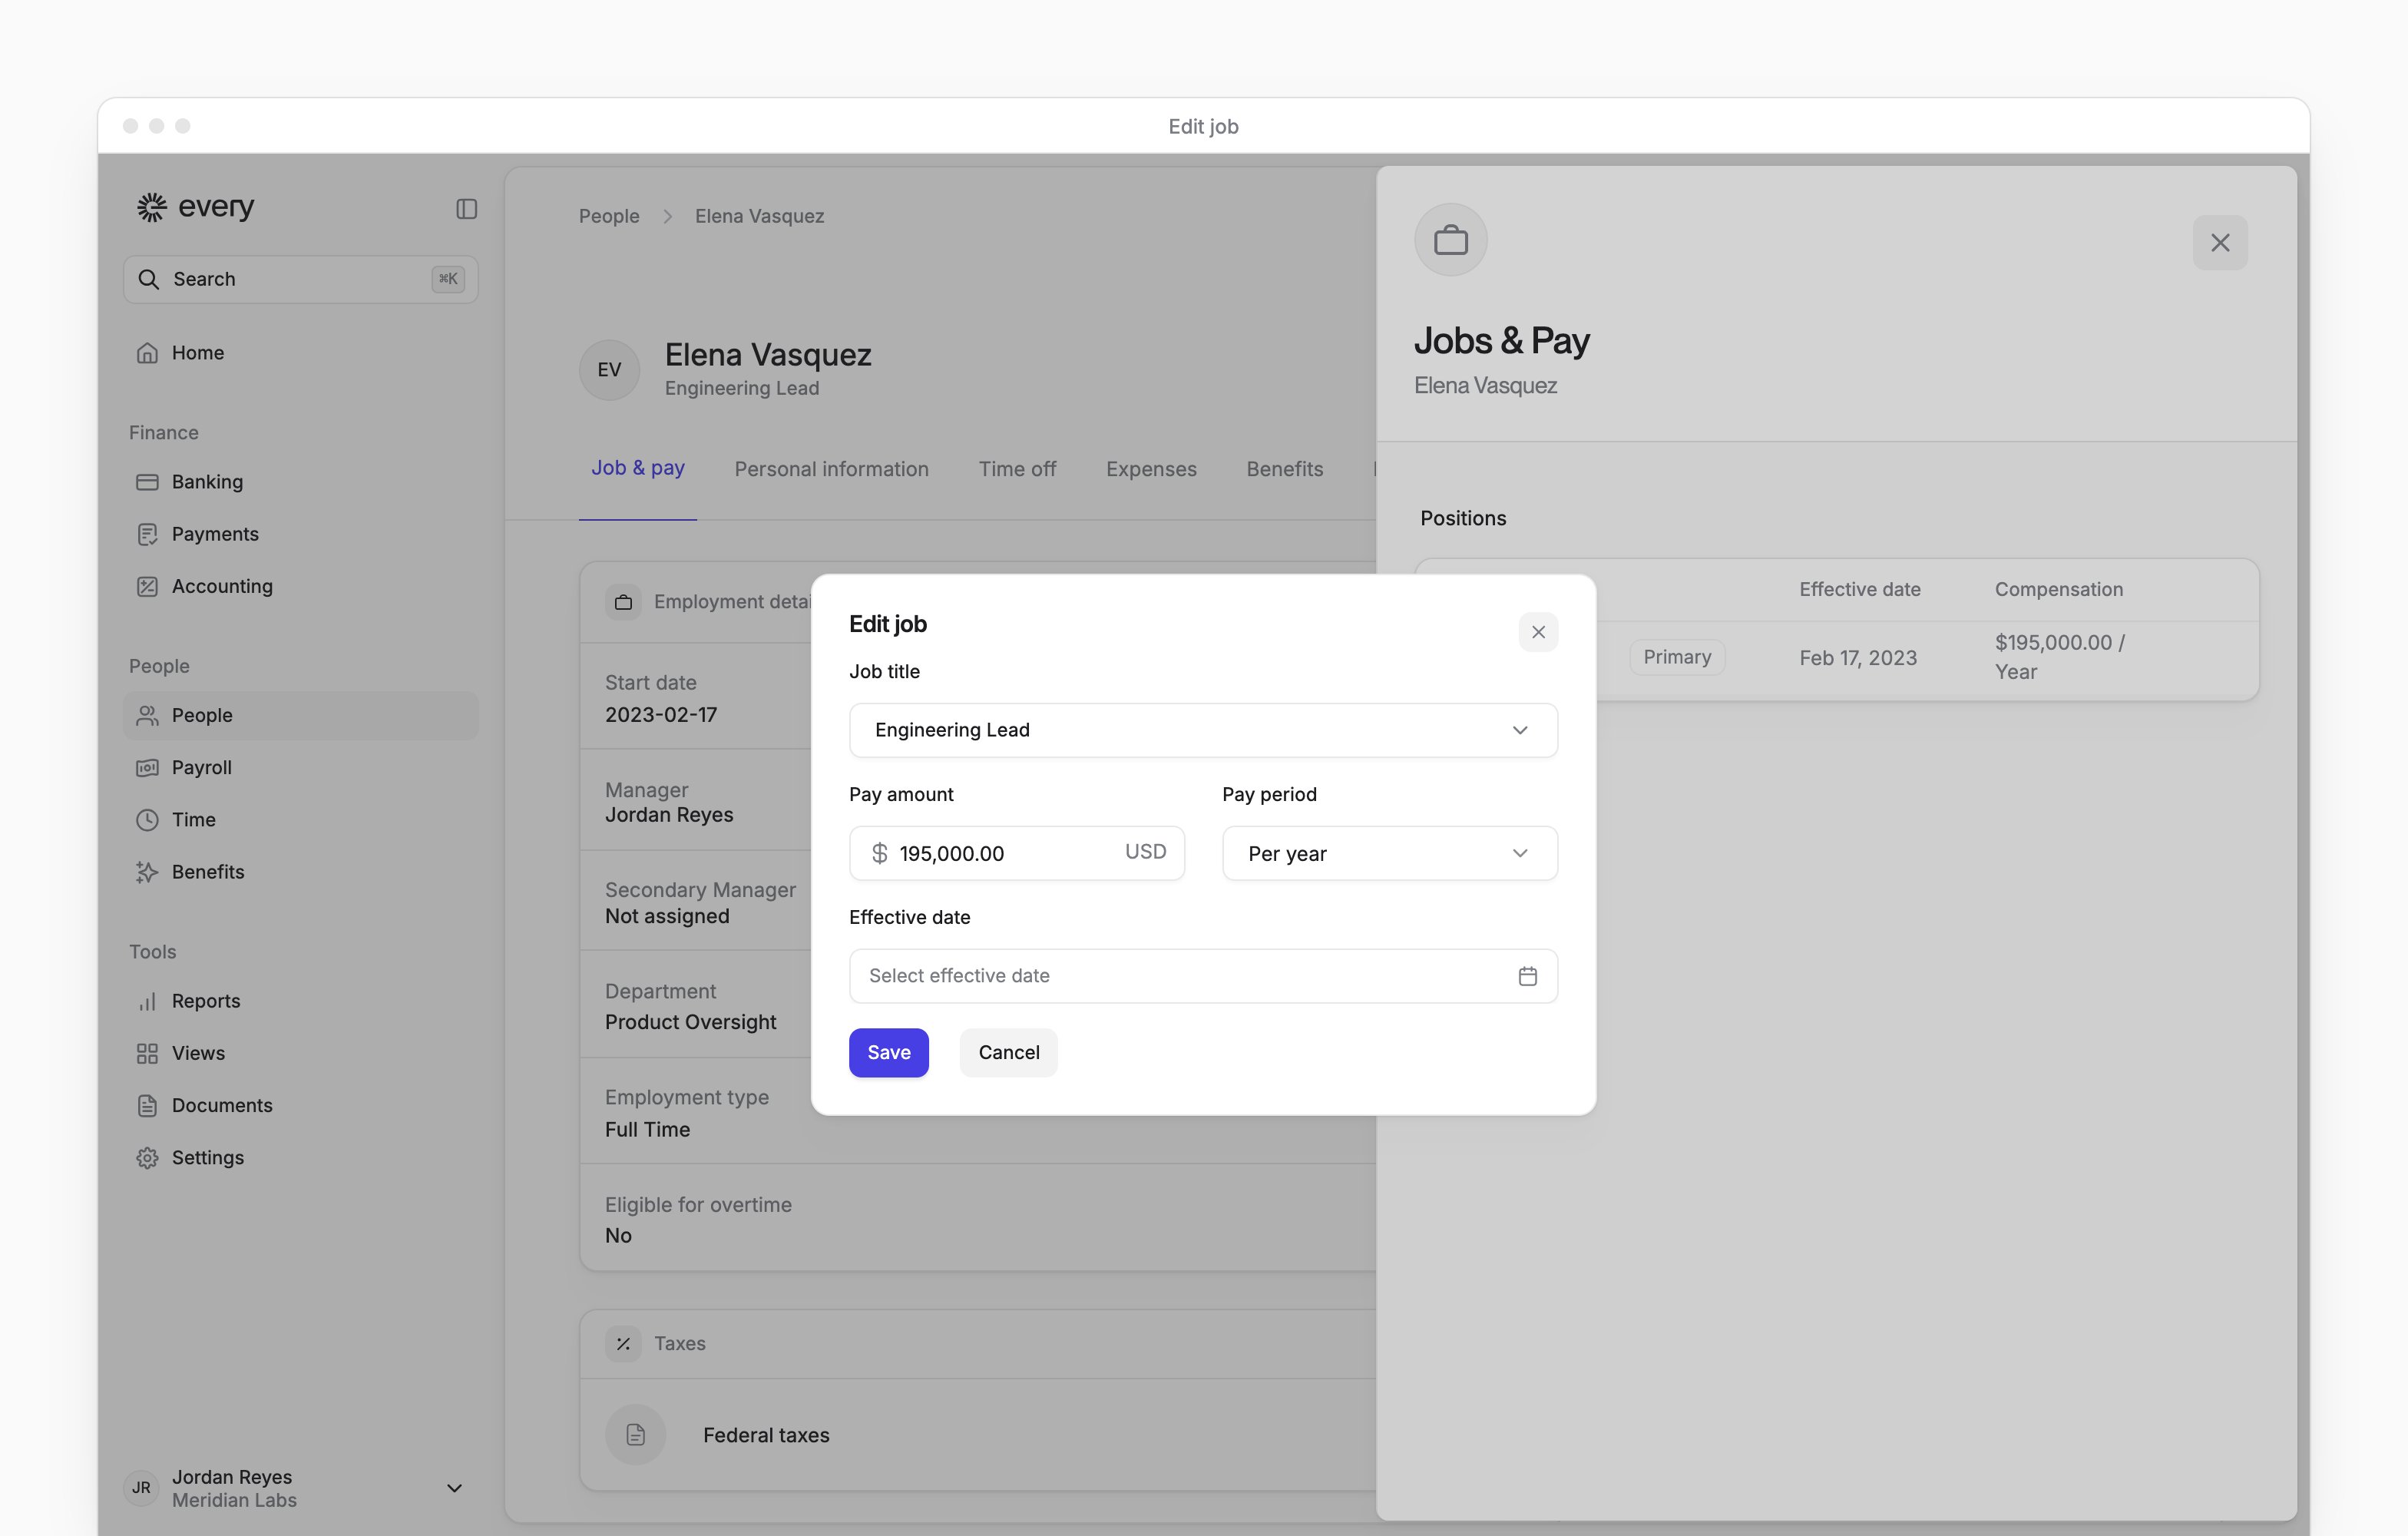The height and width of the screenshot is (1536, 2408).
Task: Open the Pay period dropdown
Action: click(x=1389, y=853)
